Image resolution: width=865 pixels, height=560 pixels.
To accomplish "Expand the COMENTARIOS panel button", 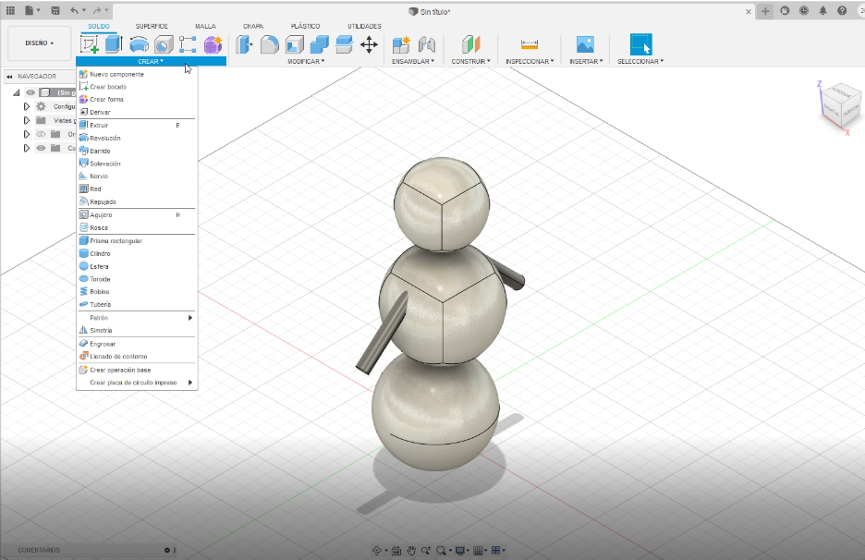I will click(x=167, y=550).
